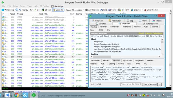Open the Fiddler menu item

[44, 6]
